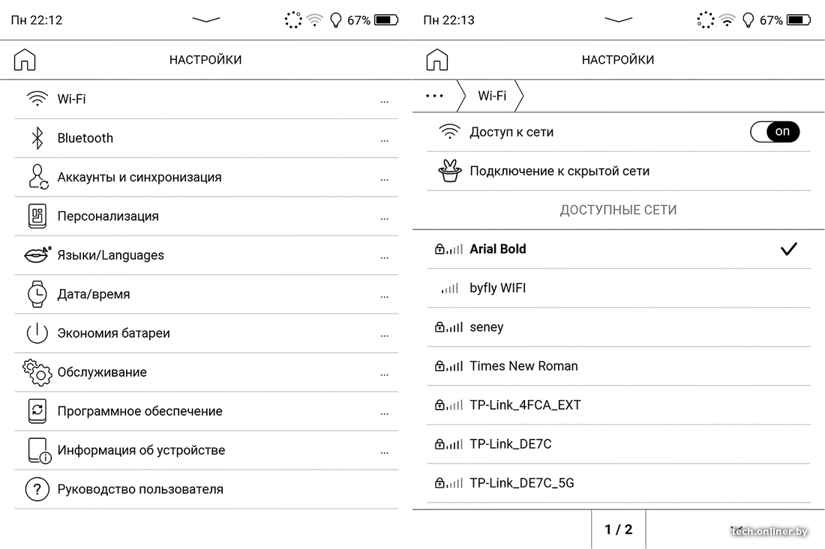Click the home icon on the left screen
825x549 pixels.
tap(25, 60)
